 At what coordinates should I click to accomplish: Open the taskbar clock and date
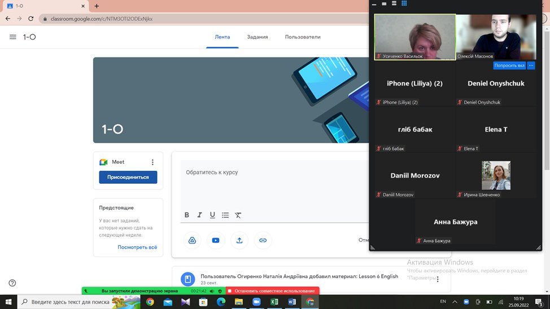[518, 302]
